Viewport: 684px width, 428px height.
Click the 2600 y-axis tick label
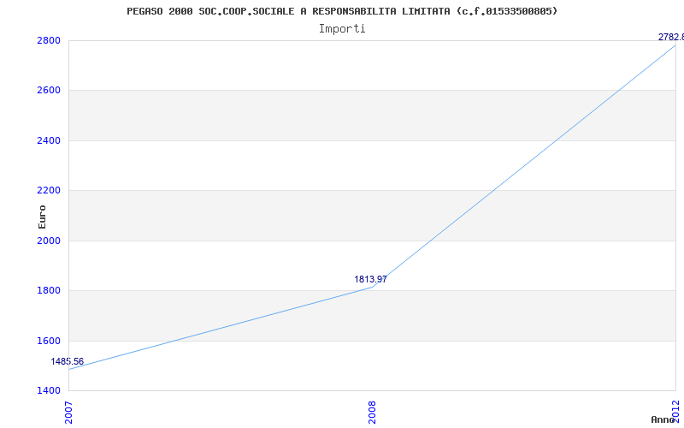click(x=50, y=91)
